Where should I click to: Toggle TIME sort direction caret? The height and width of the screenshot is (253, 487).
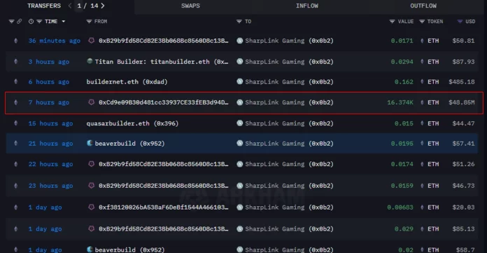pyautogui.click(x=64, y=22)
